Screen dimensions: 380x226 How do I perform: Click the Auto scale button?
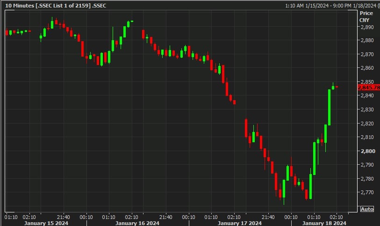tap(367, 209)
